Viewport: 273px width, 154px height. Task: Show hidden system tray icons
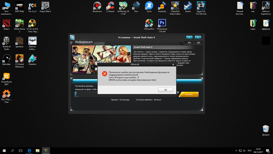click(x=236, y=151)
